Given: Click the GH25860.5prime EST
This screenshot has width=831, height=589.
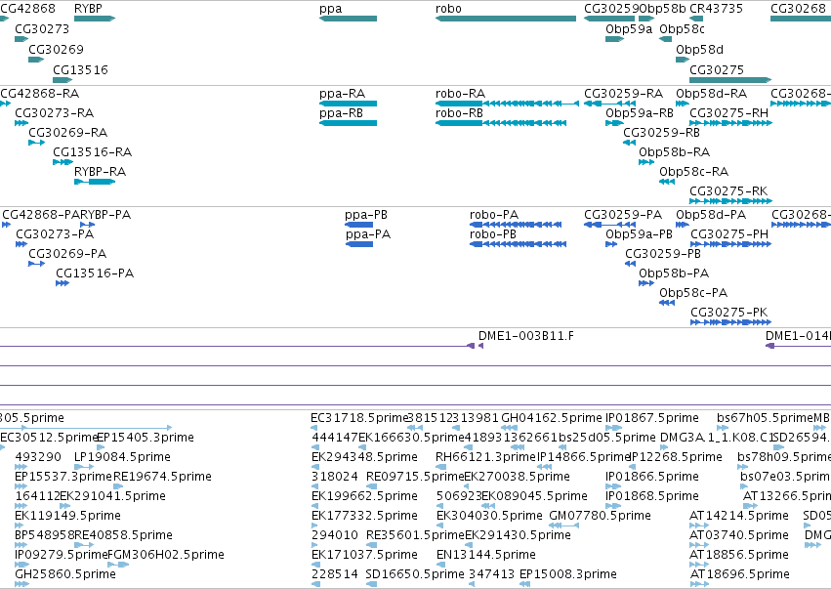Looking at the screenshot, I should coord(21,584).
